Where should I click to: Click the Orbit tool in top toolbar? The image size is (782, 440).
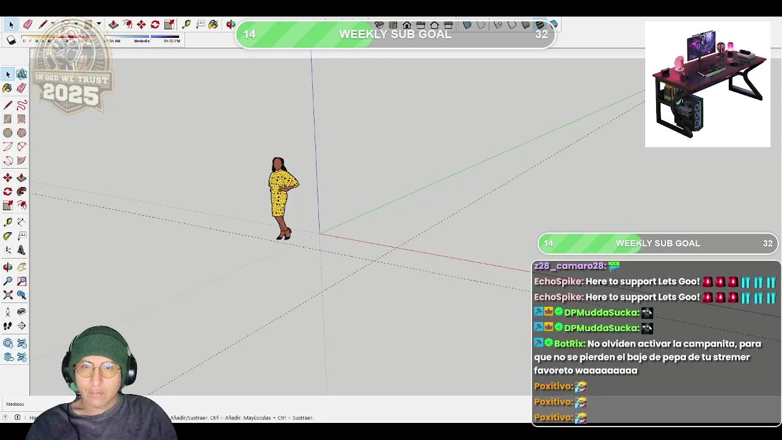(x=230, y=24)
